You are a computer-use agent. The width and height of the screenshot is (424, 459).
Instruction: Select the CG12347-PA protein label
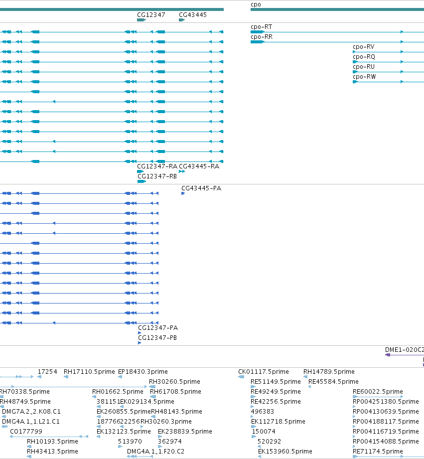coord(158,328)
